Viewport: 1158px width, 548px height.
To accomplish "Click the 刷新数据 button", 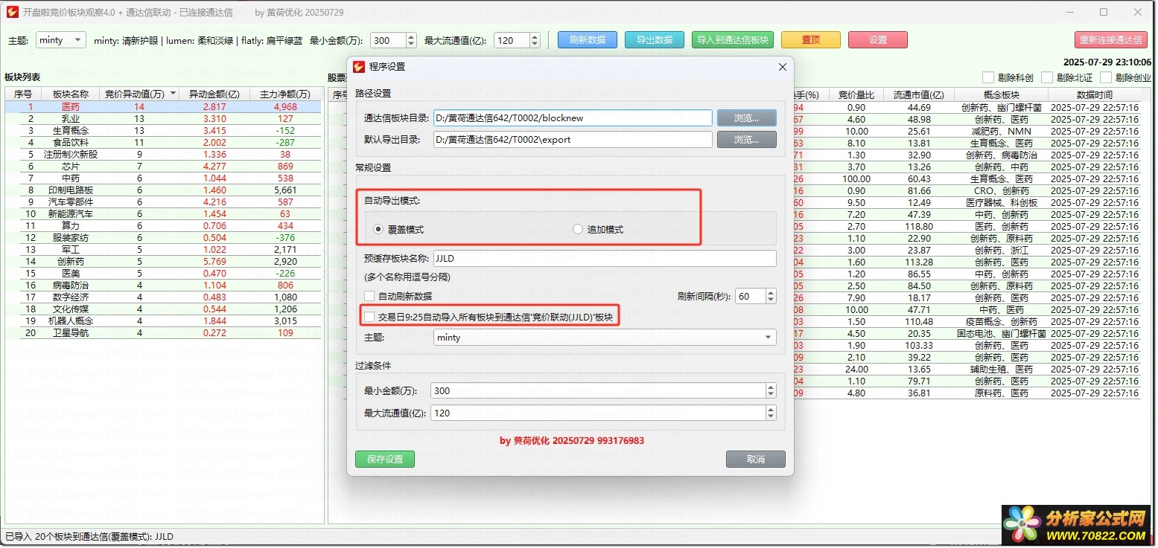I will pyautogui.click(x=588, y=40).
